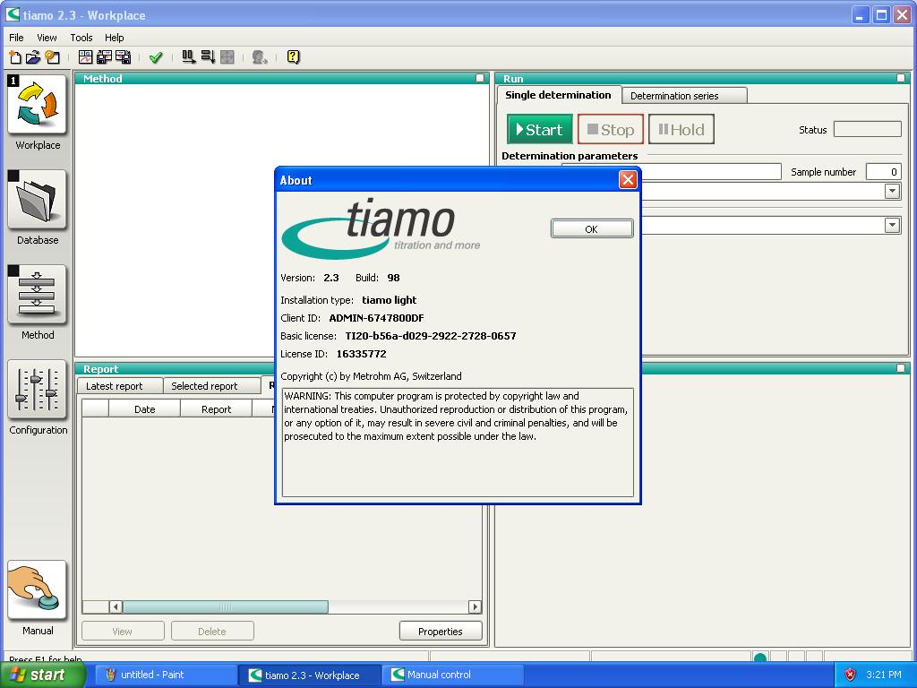
Task: Click the report scrollbar right arrow
Action: pyautogui.click(x=475, y=606)
